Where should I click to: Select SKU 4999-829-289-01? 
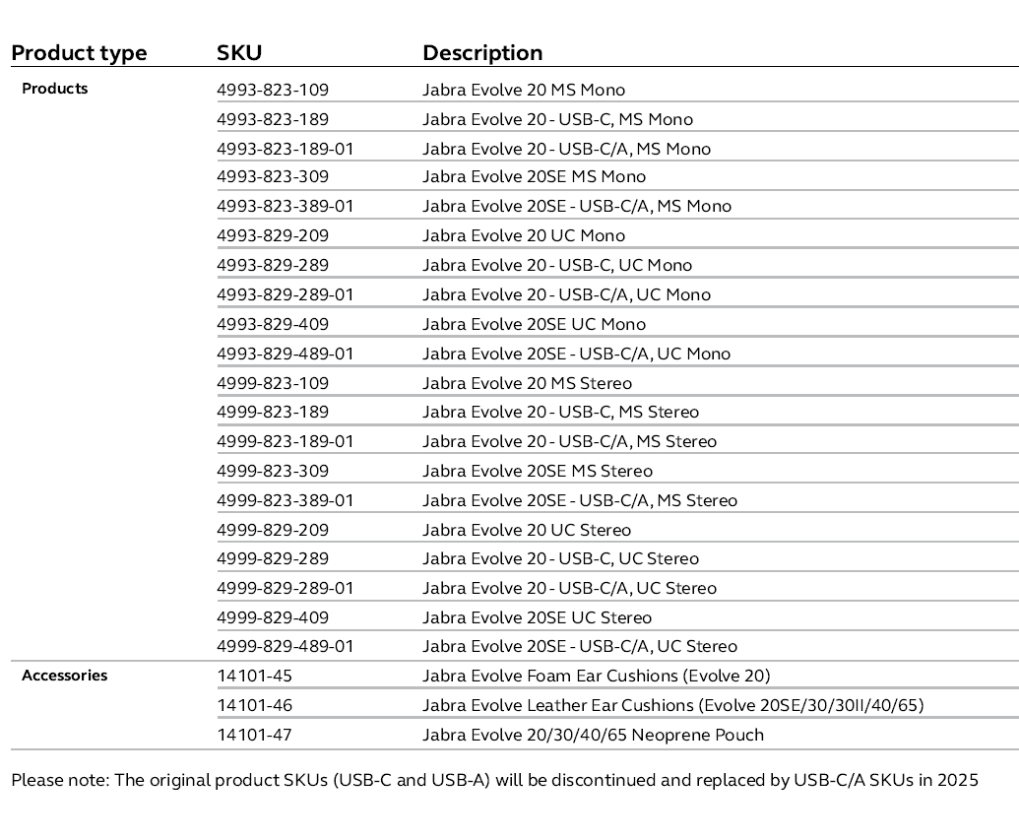(285, 588)
